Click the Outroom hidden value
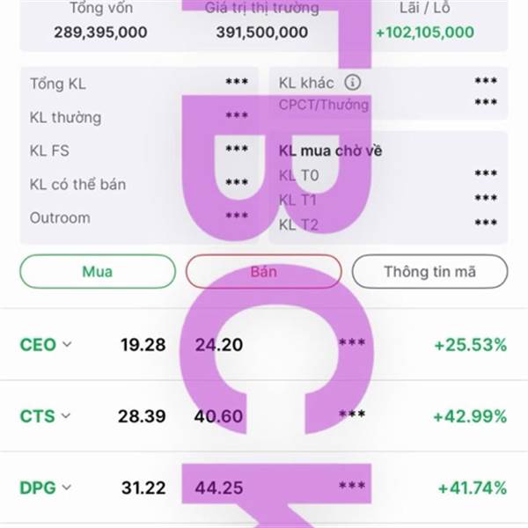Image resolution: width=528 pixels, height=528 pixels. (237, 216)
